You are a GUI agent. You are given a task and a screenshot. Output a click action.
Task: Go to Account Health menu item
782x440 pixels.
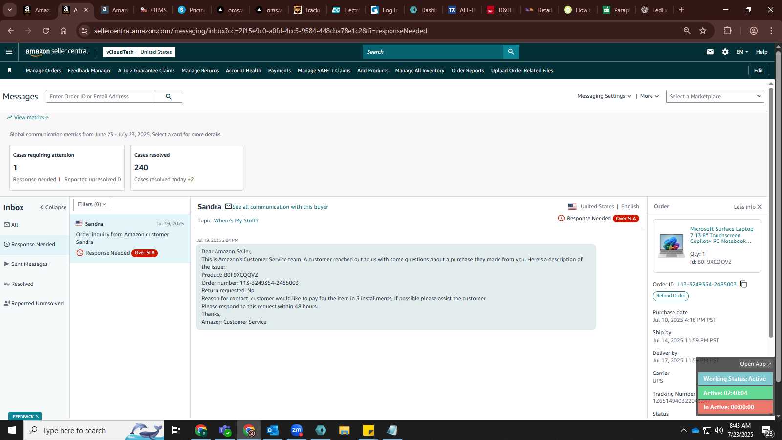click(243, 70)
